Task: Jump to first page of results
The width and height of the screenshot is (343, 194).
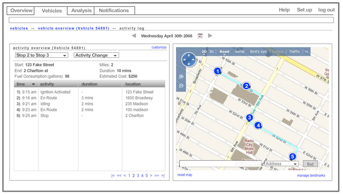Action: [113, 176]
